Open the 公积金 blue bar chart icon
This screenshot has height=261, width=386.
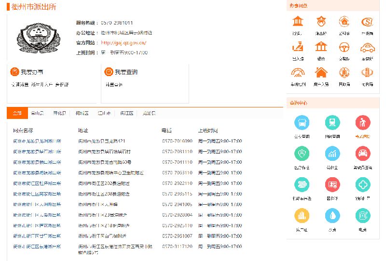(x=332, y=154)
